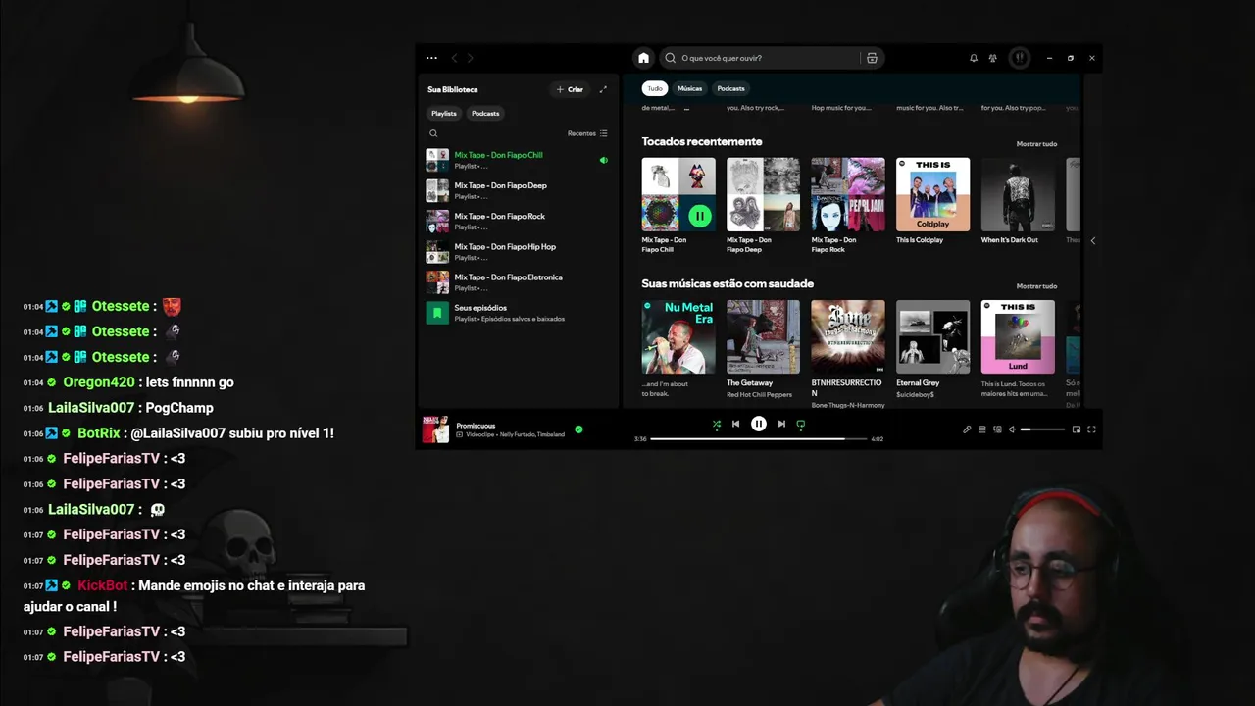Viewport: 1255px width, 706px height.
Task: Pause the current song
Action: pos(759,424)
